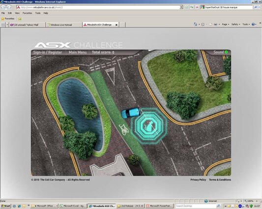This screenshot has width=262, height=209.
Task: Click the IE help question mark icon
Action: coord(253,25)
